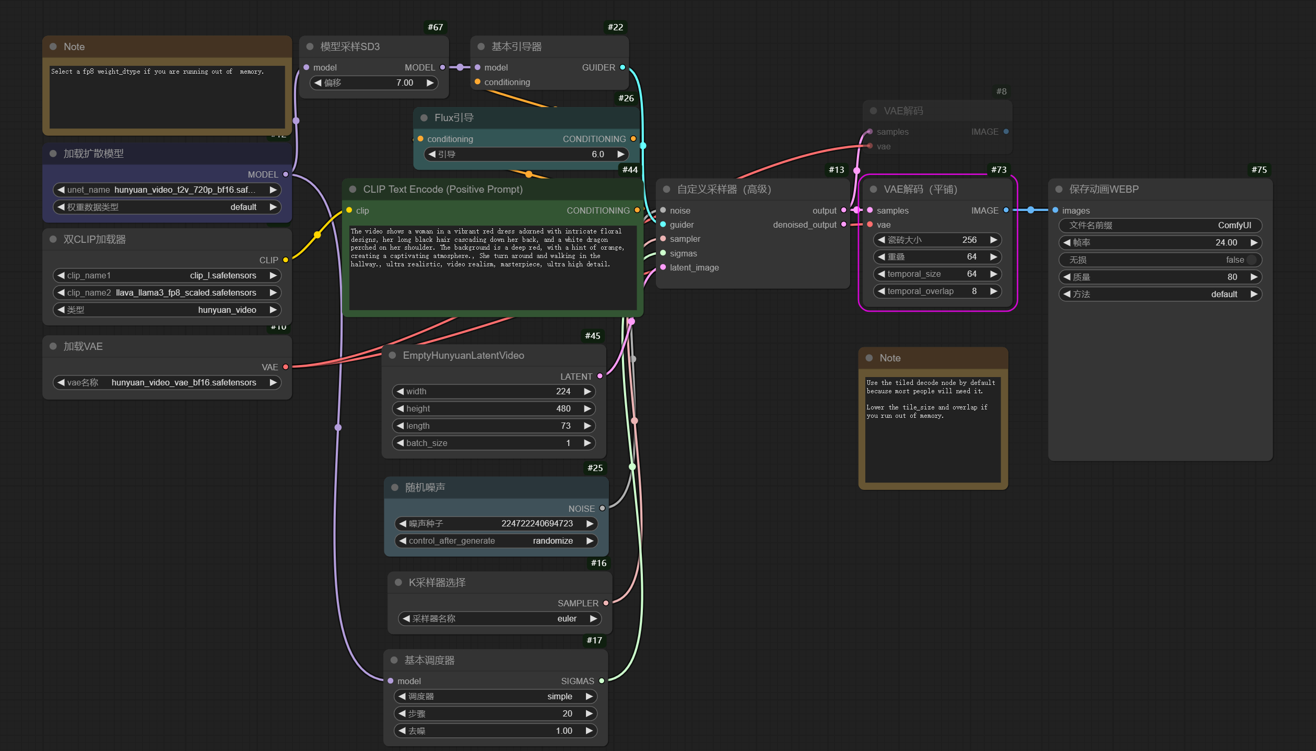The image size is (1316, 751).
Task: Toggle collapse on the 加载VAE node
Action: coord(53,346)
